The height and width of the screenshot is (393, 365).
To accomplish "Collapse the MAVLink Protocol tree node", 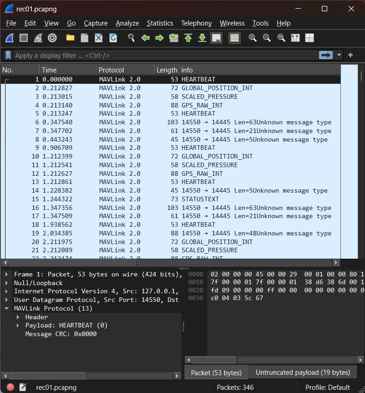I will tap(7, 308).
